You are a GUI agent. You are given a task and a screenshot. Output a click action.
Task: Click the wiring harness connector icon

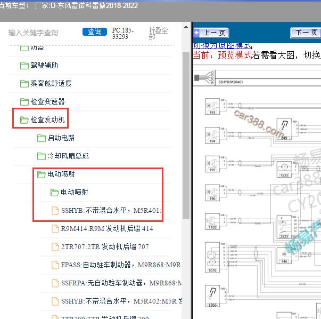204,77
